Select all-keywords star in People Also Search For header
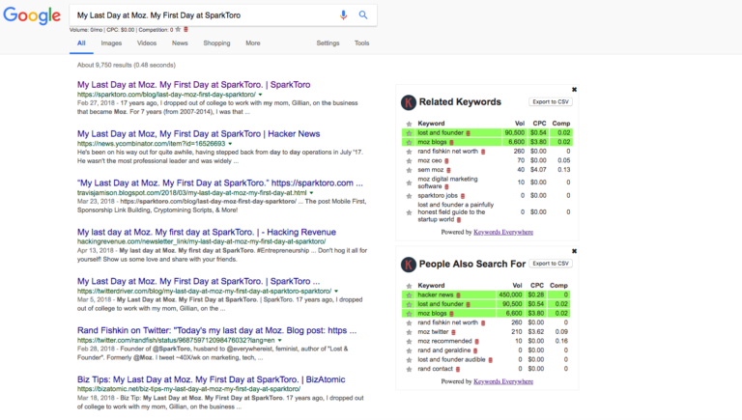Image resolution: width=742 pixels, height=420 pixels. tap(409, 286)
